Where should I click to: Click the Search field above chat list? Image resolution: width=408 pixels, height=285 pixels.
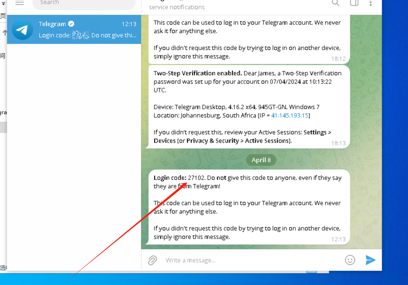click(84, 3)
